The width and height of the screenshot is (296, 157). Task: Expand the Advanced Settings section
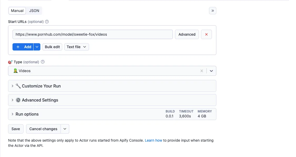pos(112,100)
